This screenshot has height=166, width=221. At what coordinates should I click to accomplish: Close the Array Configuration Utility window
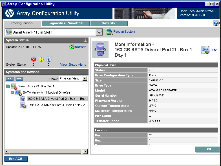pos(216,4)
